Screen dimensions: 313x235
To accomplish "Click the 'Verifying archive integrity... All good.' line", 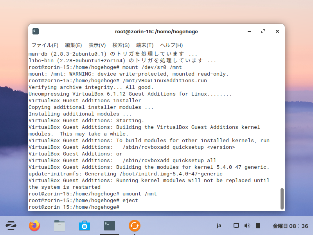I will (x=91, y=87).
